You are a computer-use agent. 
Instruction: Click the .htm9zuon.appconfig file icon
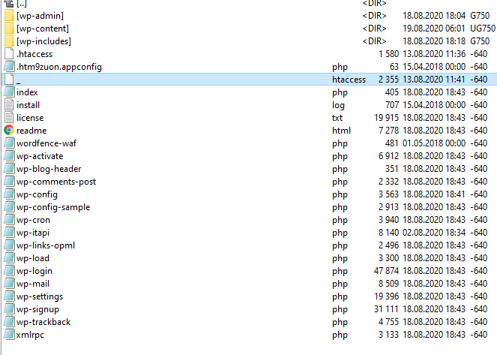(9, 67)
